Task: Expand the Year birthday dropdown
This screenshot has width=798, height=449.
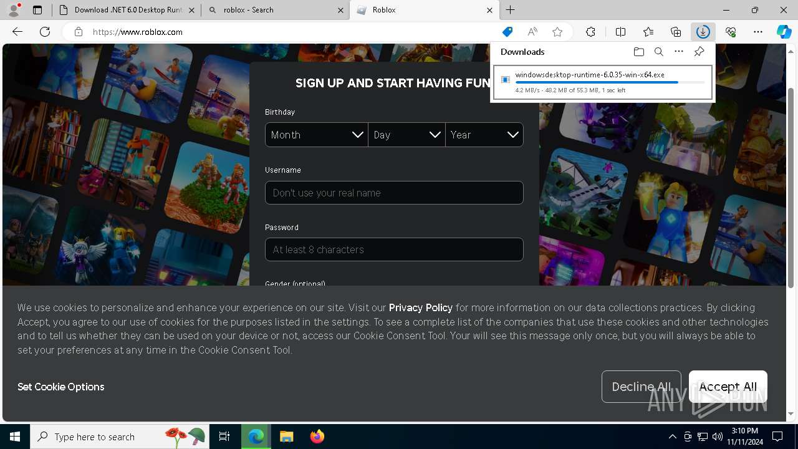Action: [x=484, y=135]
